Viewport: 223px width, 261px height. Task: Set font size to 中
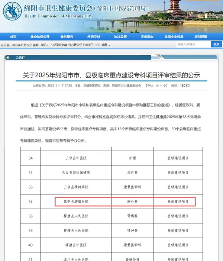click(x=161, y=86)
